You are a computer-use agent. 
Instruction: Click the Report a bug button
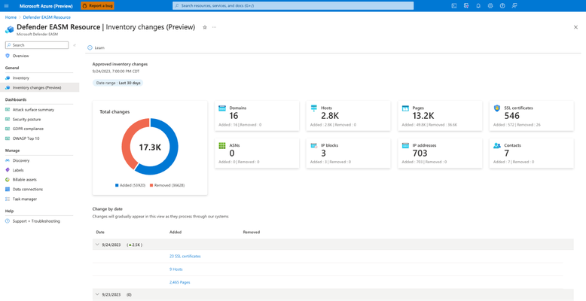point(98,6)
